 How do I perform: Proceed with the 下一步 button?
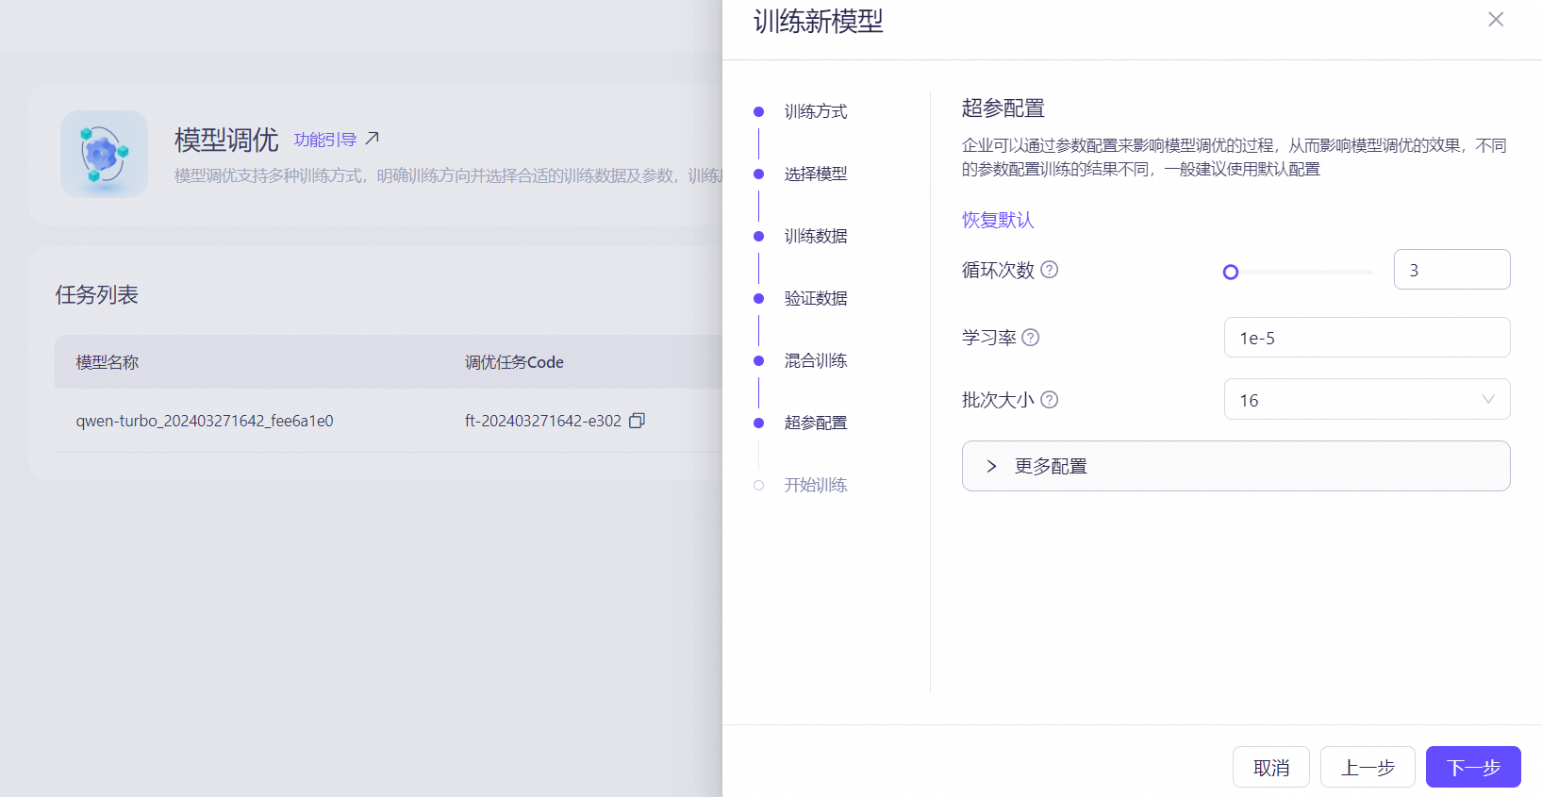(1473, 767)
